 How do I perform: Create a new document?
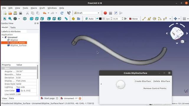coord(5,13)
